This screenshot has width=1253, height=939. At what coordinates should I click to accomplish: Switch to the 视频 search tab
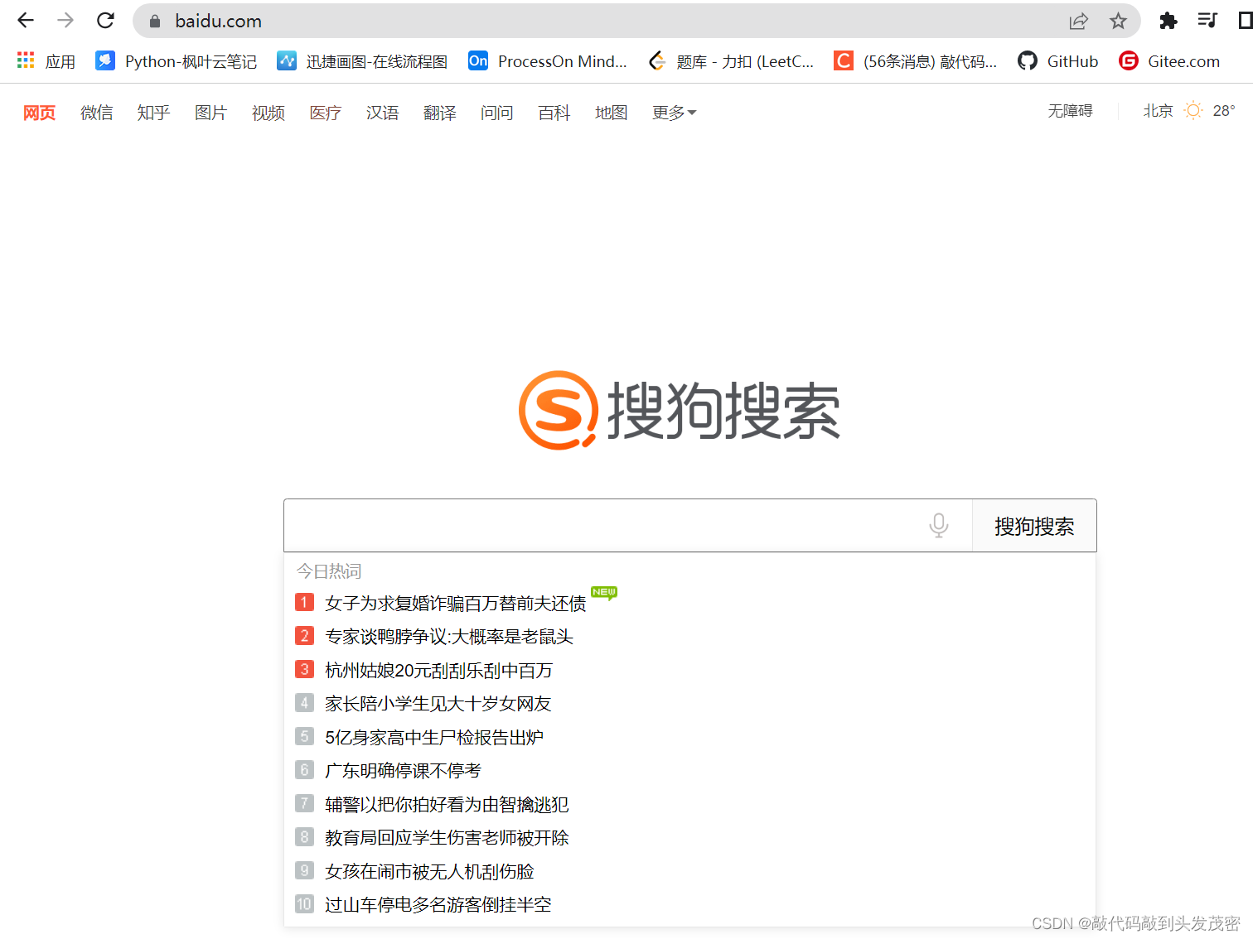(268, 113)
